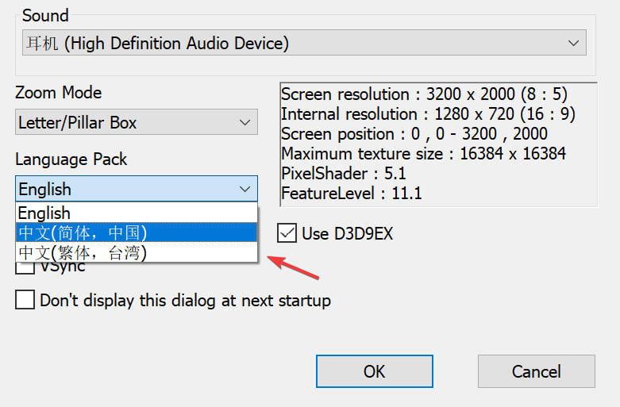Click the Cancel button
This screenshot has width=620, height=407.
pyautogui.click(x=536, y=371)
